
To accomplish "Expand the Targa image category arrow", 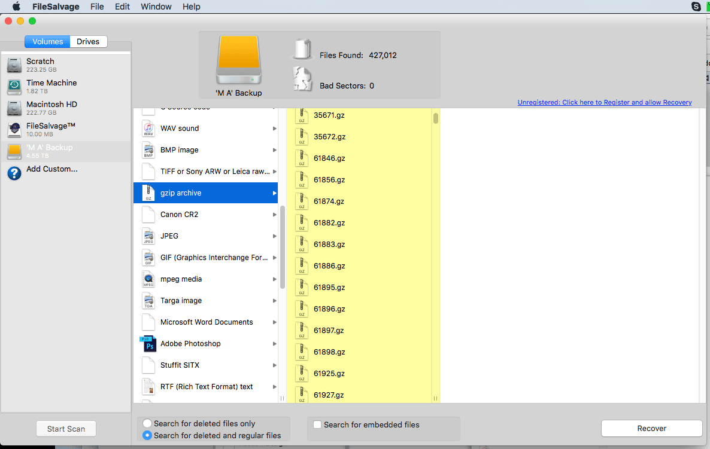I will [274, 301].
